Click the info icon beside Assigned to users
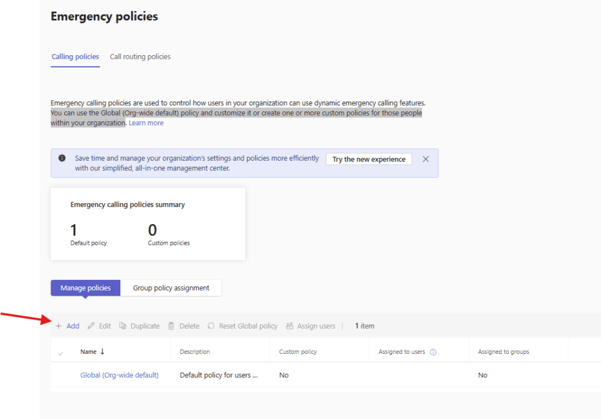Image resolution: width=601 pixels, height=419 pixels. tap(433, 352)
